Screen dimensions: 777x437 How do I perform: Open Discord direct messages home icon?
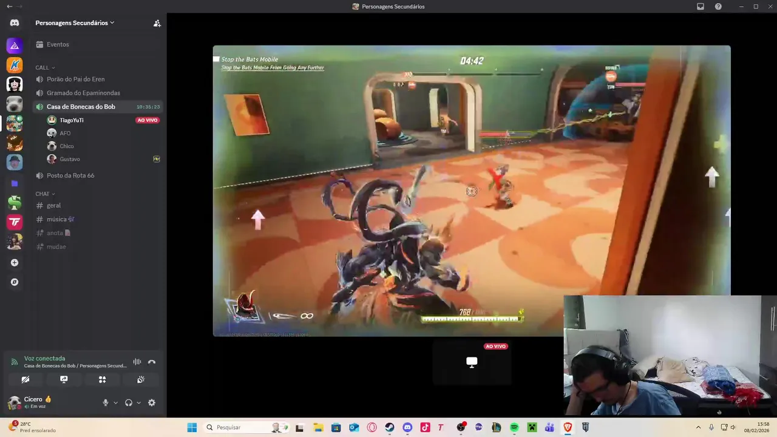point(15,23)
